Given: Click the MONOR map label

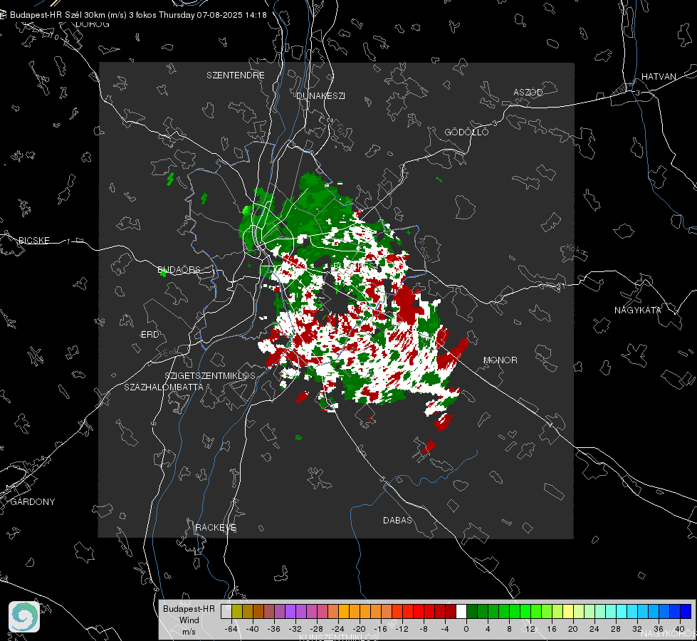Looking at the screenshot, I should point(501,360).
